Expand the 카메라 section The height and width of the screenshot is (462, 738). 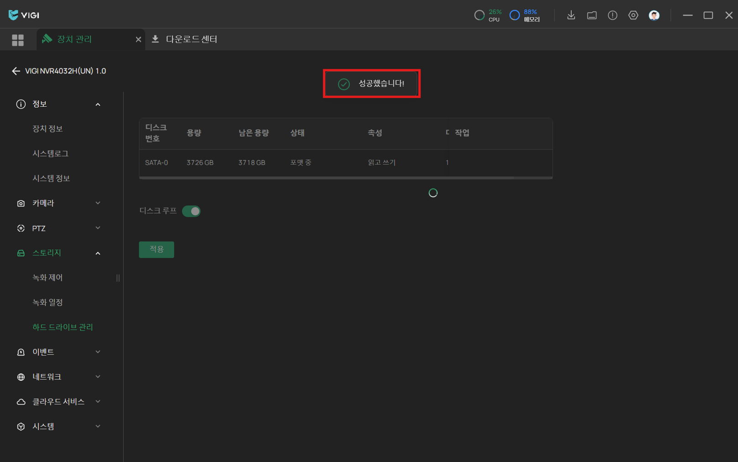[58, 203]
